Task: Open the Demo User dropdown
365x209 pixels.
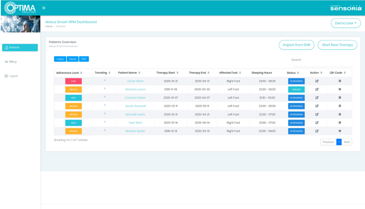Action: click(x=345, y=23)
